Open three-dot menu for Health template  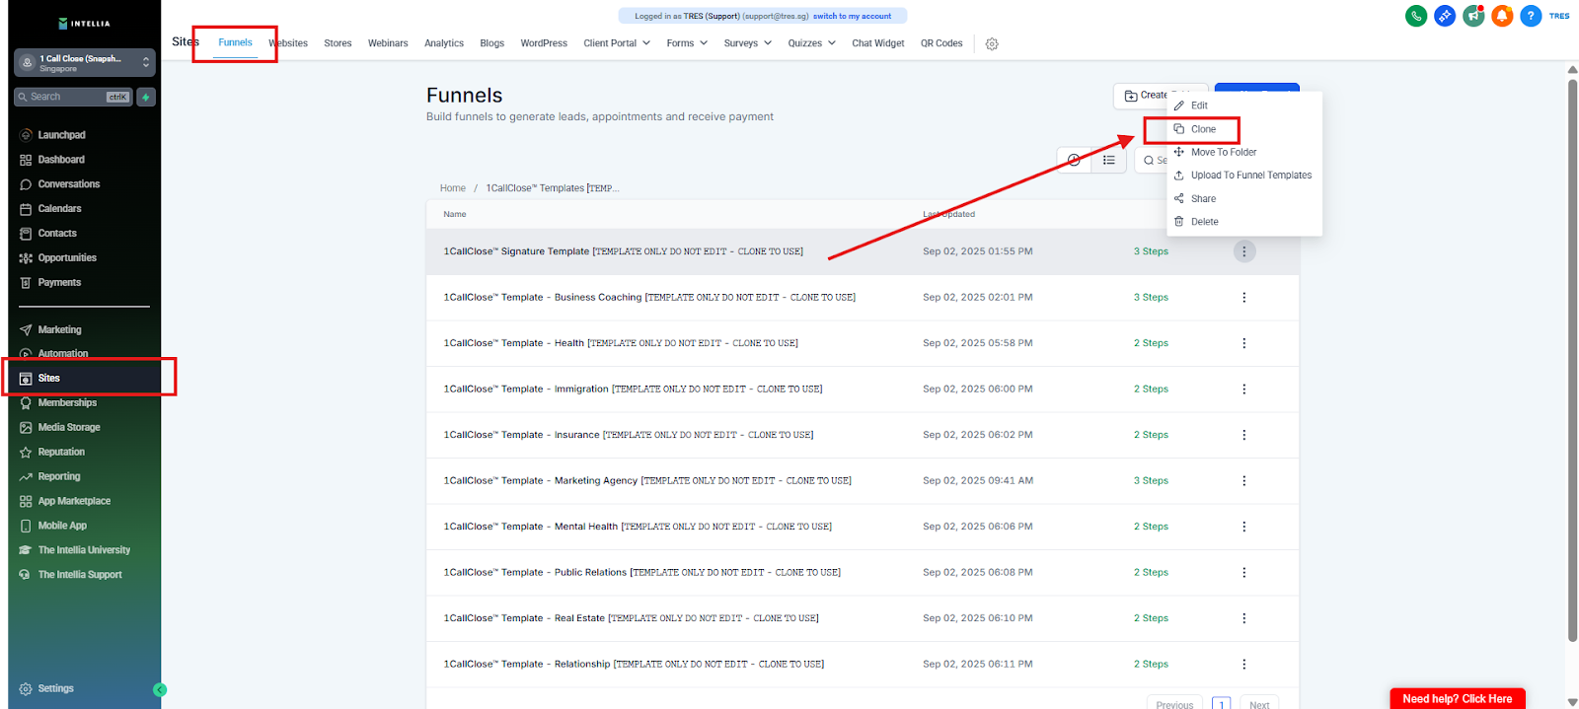(1243, 343)
